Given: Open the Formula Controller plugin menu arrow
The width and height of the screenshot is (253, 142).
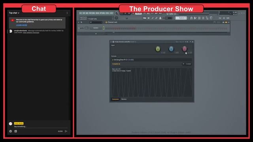Looking at the screenshot, I should pyautogui.click(x=111, y=42).
